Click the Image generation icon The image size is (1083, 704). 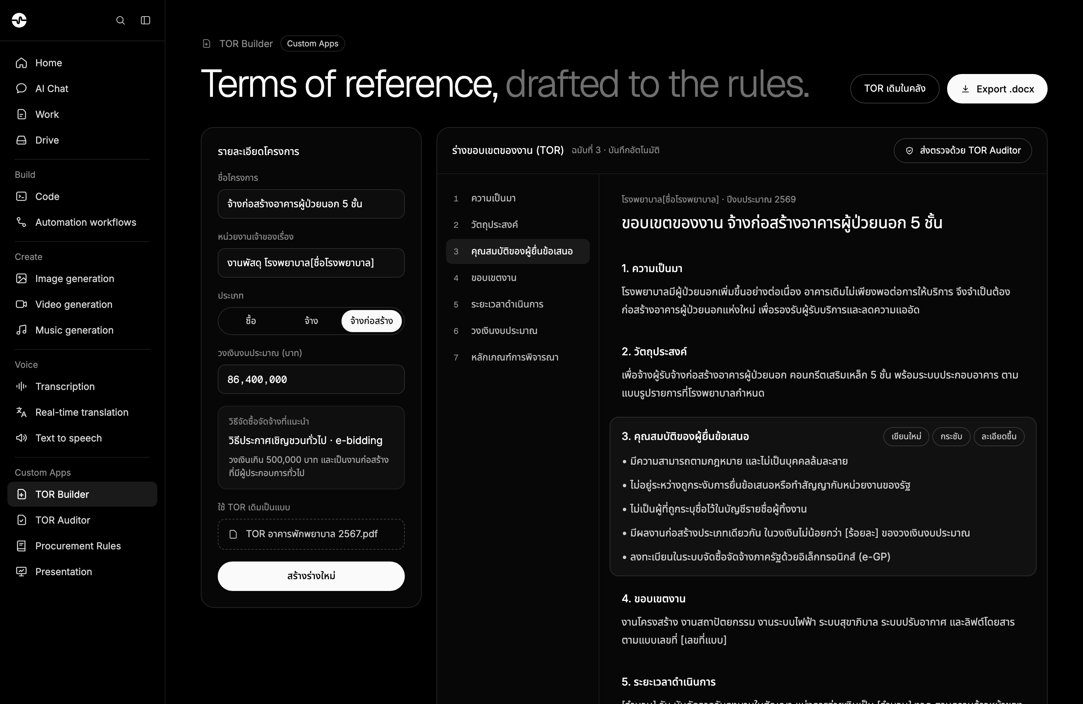[21, 278]
